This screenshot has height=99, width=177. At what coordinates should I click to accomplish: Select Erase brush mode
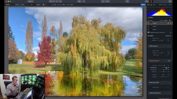38,5
